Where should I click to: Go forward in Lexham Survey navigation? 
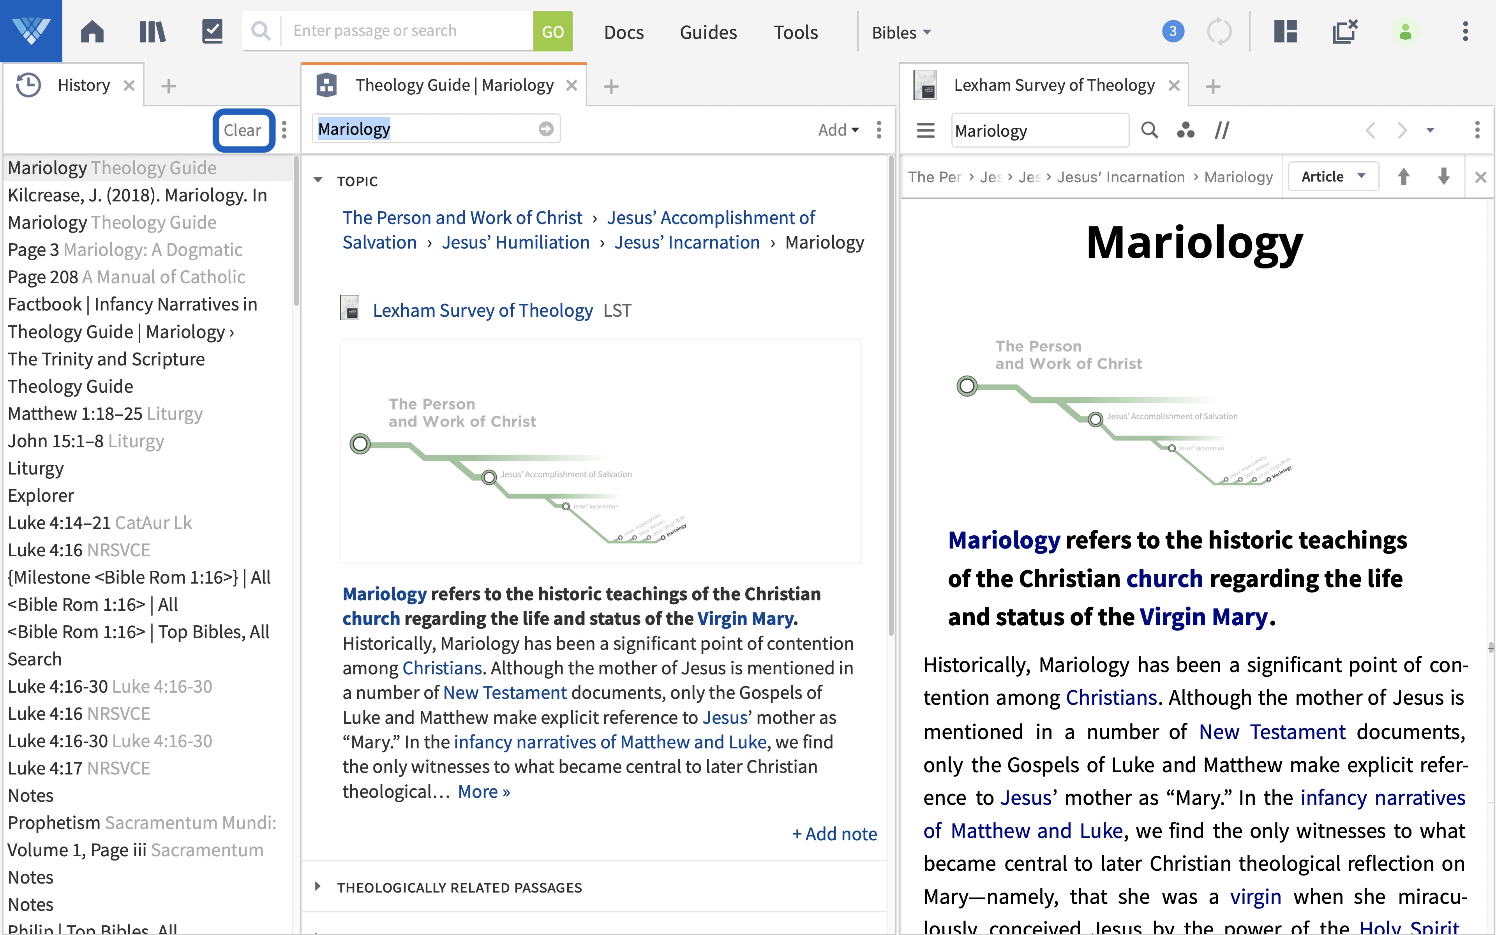(x=1402, y=131)
